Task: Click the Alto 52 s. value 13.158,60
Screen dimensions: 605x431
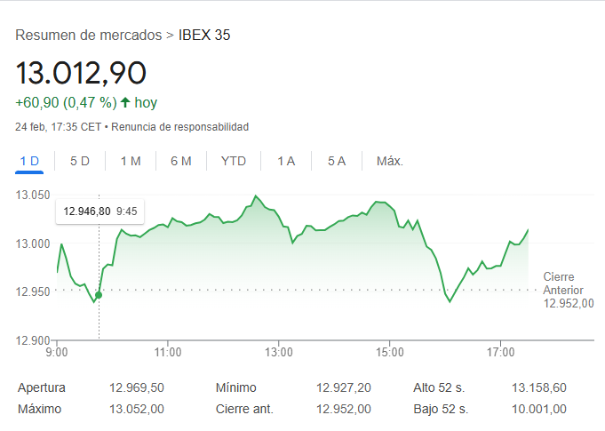Action: point(539,387)
